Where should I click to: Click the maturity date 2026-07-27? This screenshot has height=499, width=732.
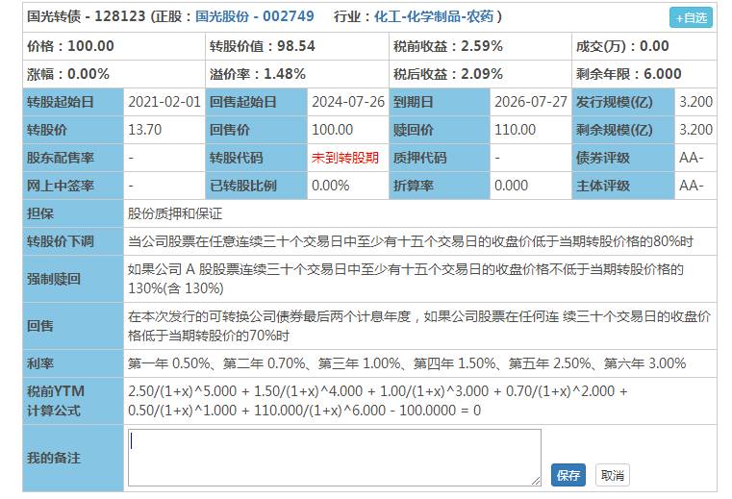click(531, 102)
